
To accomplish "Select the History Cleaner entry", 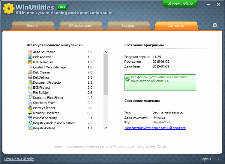I will tap(60, 108).
